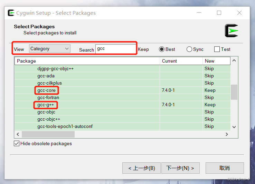
Task: Change Skip action for gcc-ada
Action: click(209, 76)
